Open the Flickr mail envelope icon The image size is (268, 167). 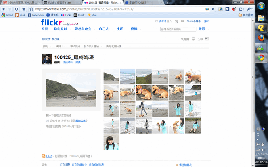pos(183,21)
